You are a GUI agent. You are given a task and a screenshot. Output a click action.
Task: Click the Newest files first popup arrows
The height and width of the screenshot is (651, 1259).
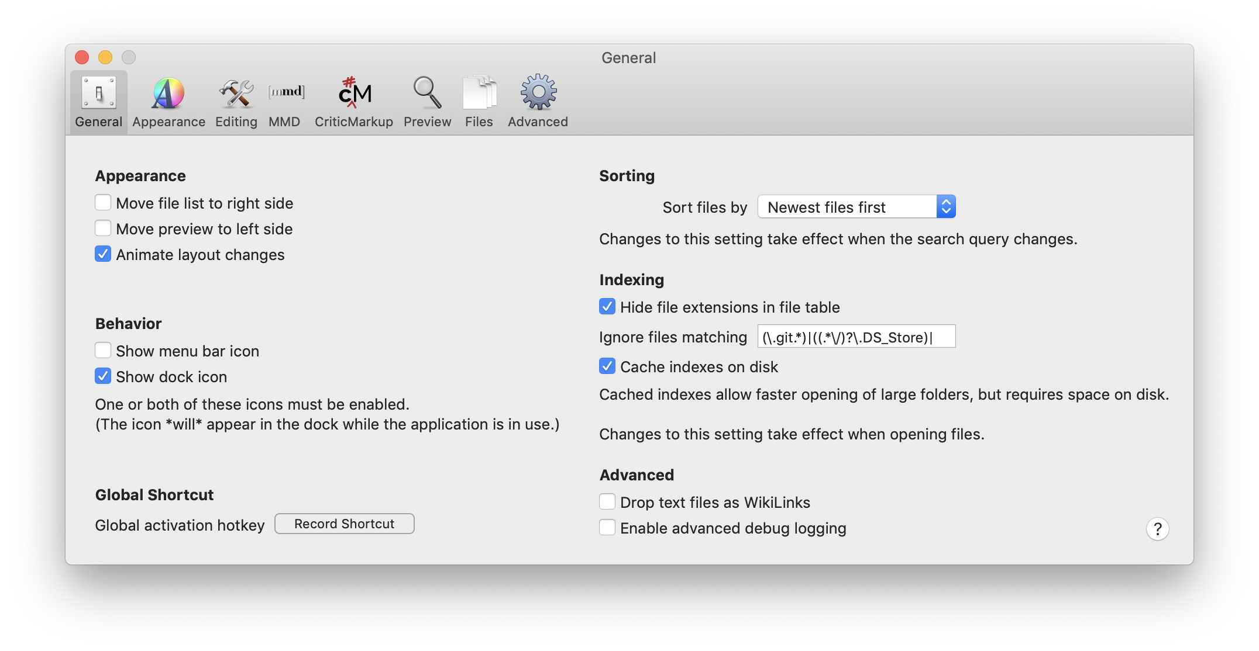click(x=945, y=207)
